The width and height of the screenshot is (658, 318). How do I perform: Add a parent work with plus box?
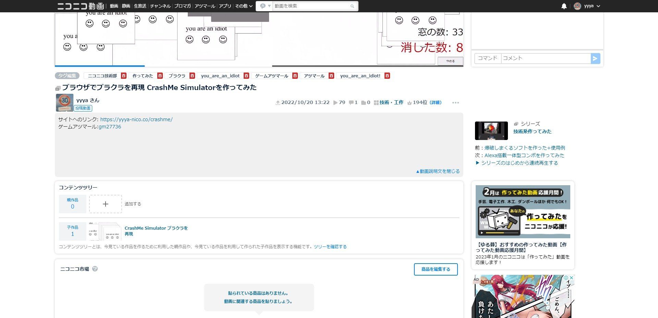(106, 204)
